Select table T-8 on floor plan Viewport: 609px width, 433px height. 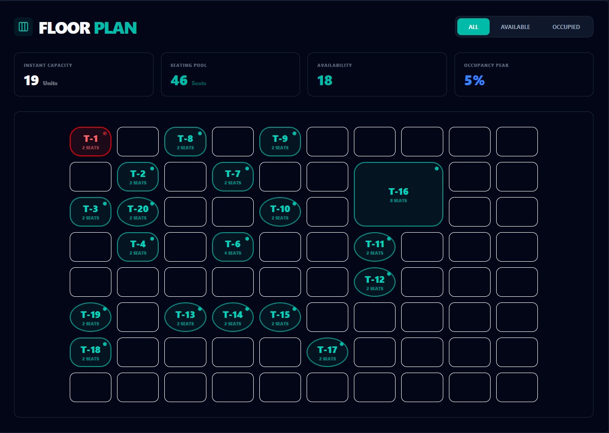(185, 141)
